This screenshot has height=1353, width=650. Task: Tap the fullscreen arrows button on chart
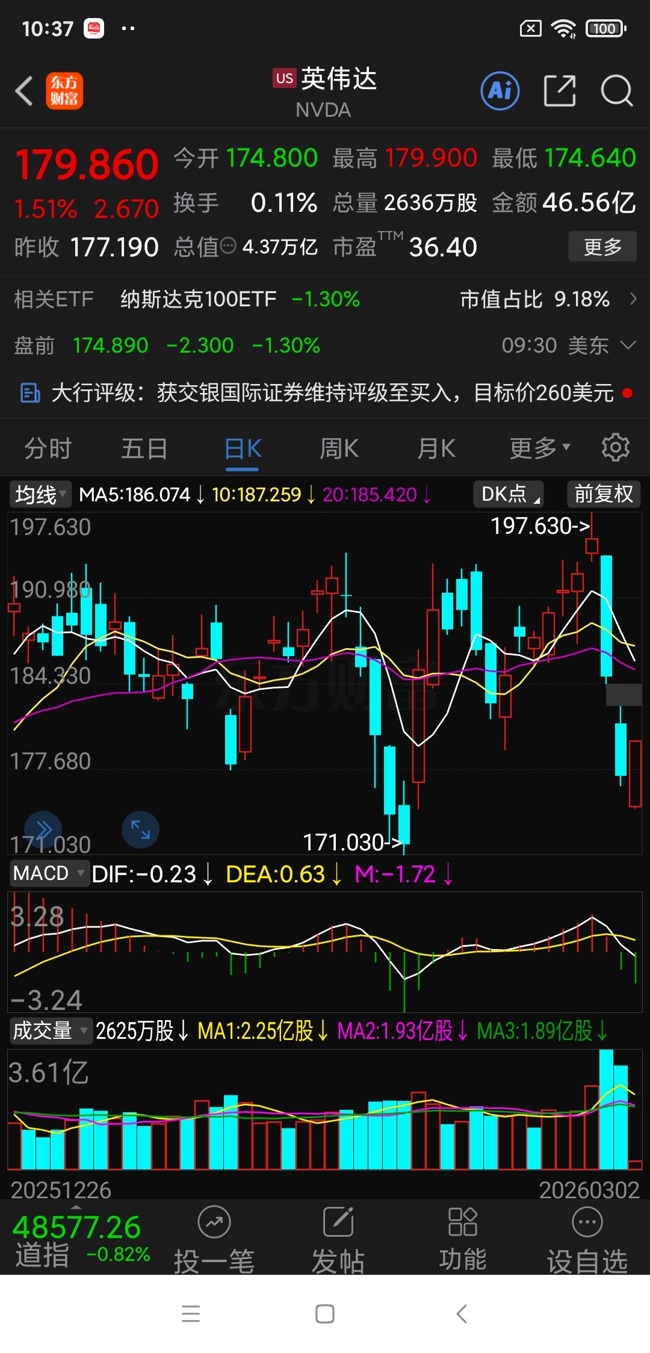coord(140,829)
